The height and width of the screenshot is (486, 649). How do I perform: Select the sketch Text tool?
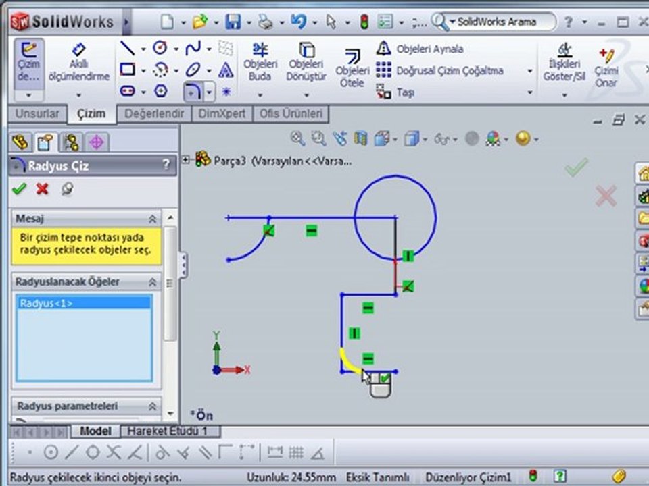tap(226, 70)
